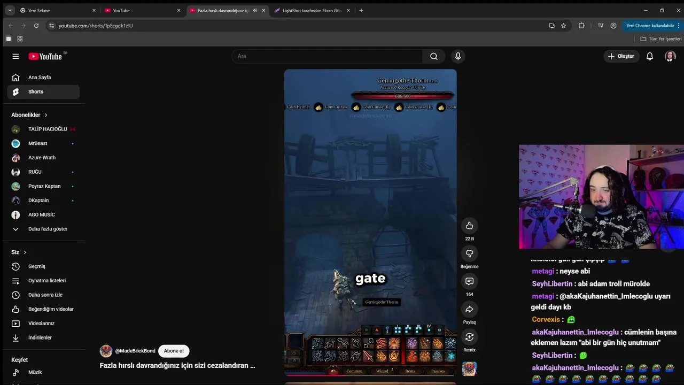Select Shorts in the sidebar

pyautogui.click(x=43, y=91)
